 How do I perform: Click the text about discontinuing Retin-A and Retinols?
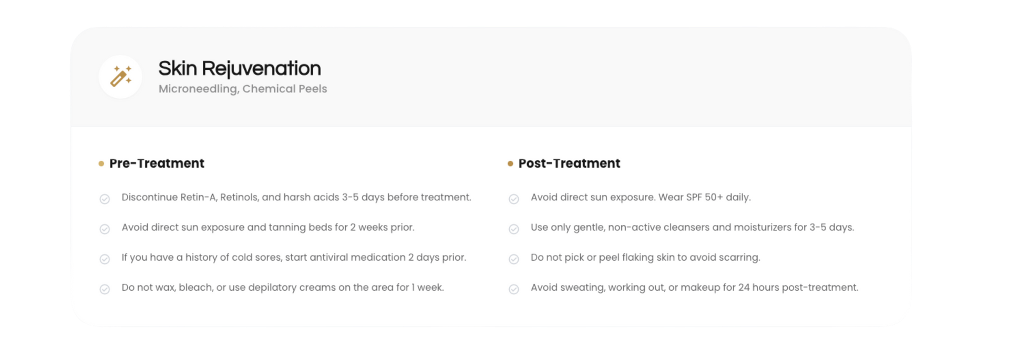coord(296,197)
